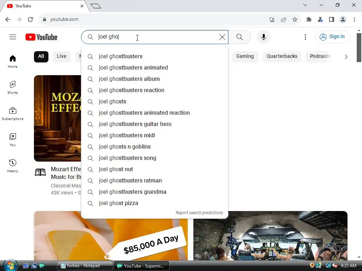Click the Sign in button

332,37
